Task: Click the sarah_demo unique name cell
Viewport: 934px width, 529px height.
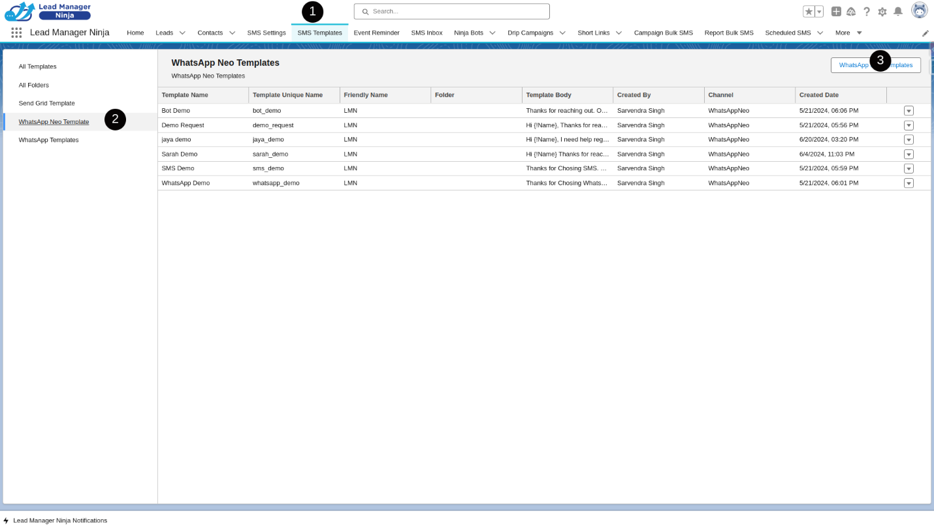Action: pos(295,154)
